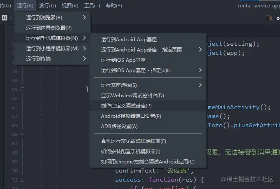Viewport: 280px width, 189px height.
Task: Expand arrow for Android App基座 指定页面
Action: [200, 49]
